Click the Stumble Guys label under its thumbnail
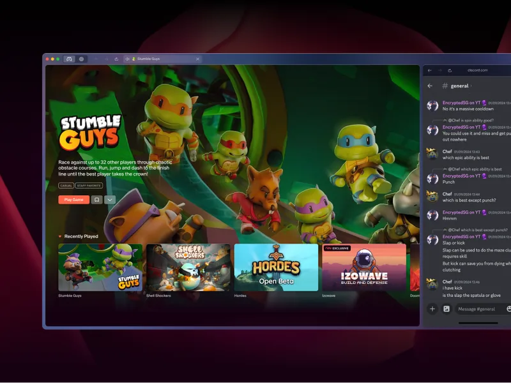511x383 pixels. (x=70, y=296)
